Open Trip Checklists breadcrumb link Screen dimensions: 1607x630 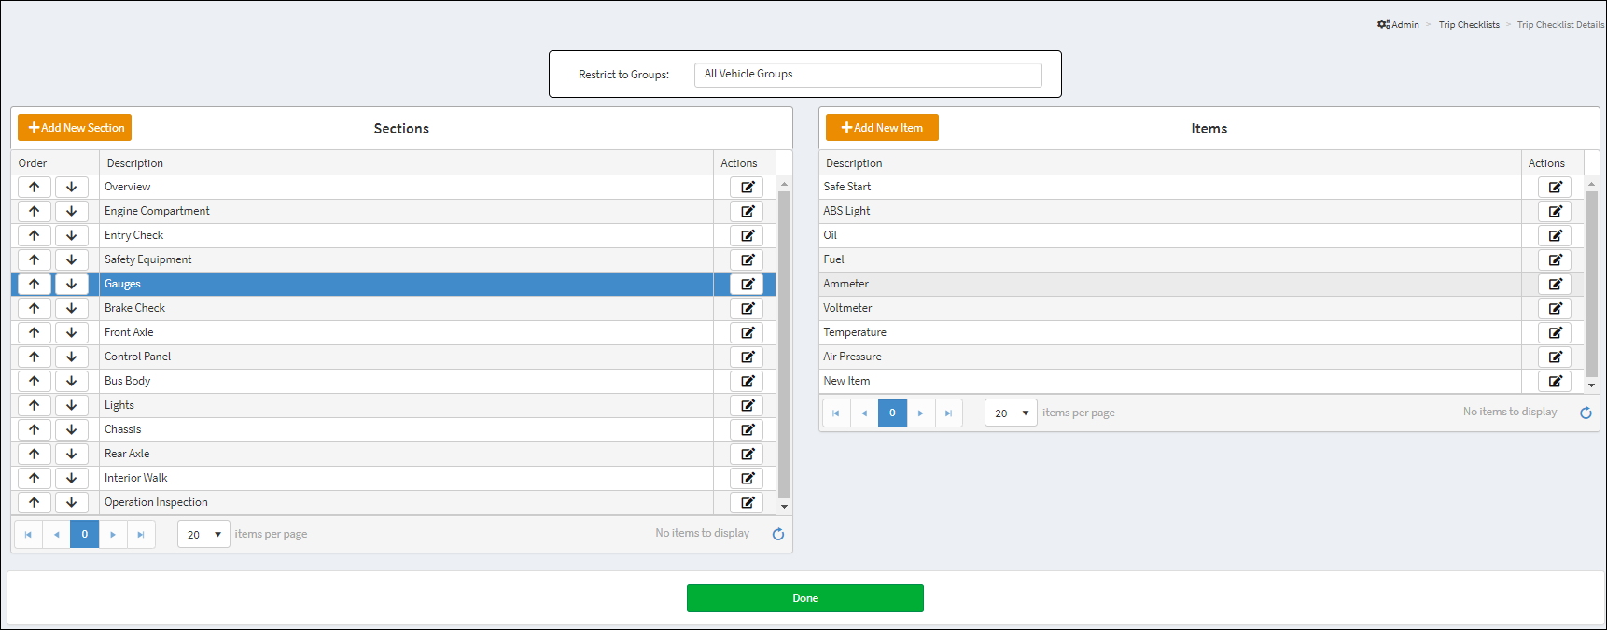(1469, 25)
